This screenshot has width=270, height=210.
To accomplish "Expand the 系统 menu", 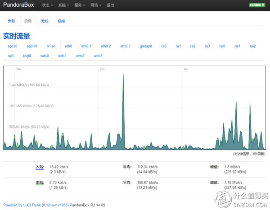I will point(63,5).
